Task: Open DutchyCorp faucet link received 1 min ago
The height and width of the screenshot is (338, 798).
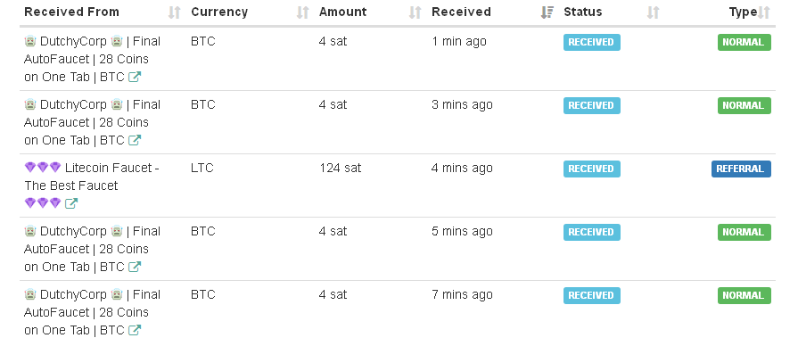Action: [x=92, y=59]
